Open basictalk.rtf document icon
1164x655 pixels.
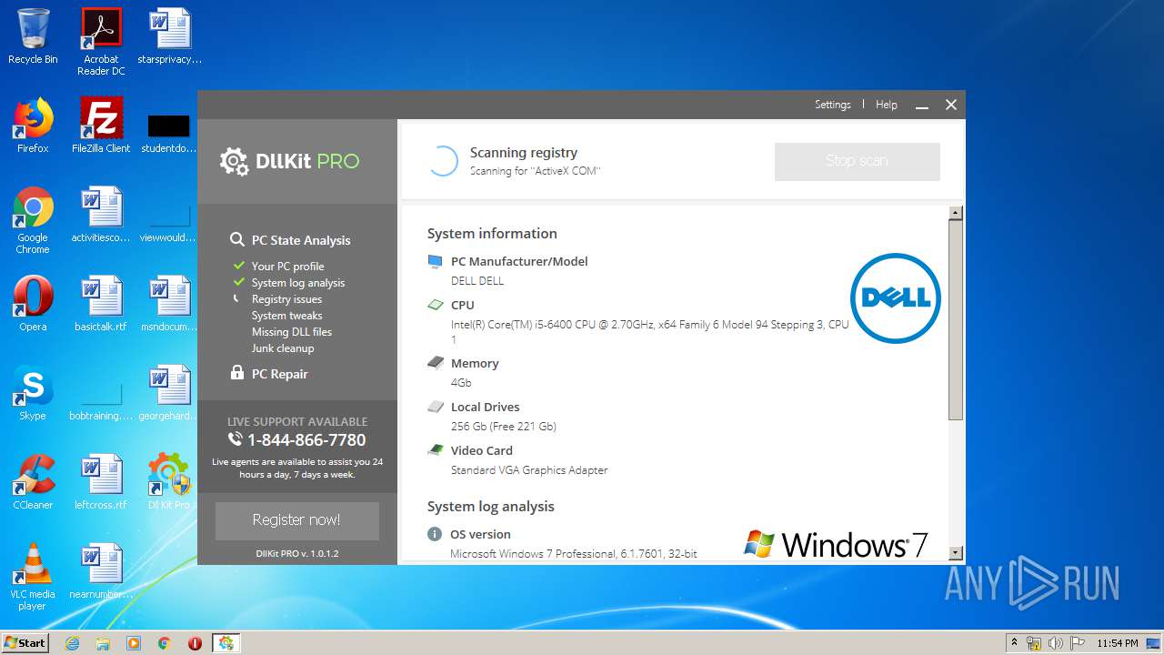(101, 304)
